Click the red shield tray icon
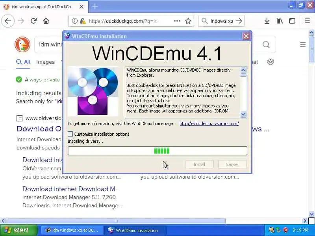Viewport: 315px width, 236px height. (x=285, y=230)
